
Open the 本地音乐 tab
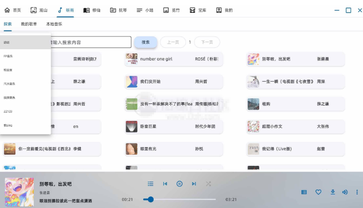[54, 24]
